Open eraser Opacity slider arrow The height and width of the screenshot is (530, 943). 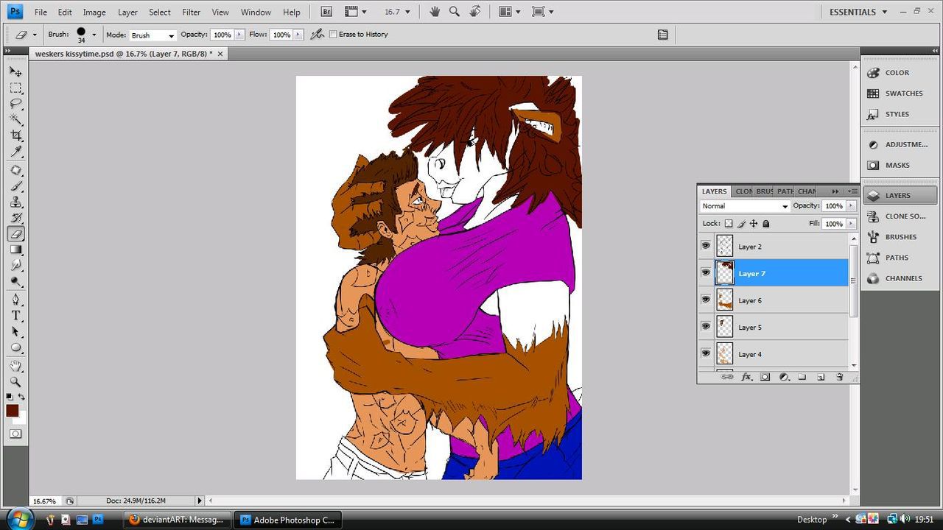[x=239, y=35]
